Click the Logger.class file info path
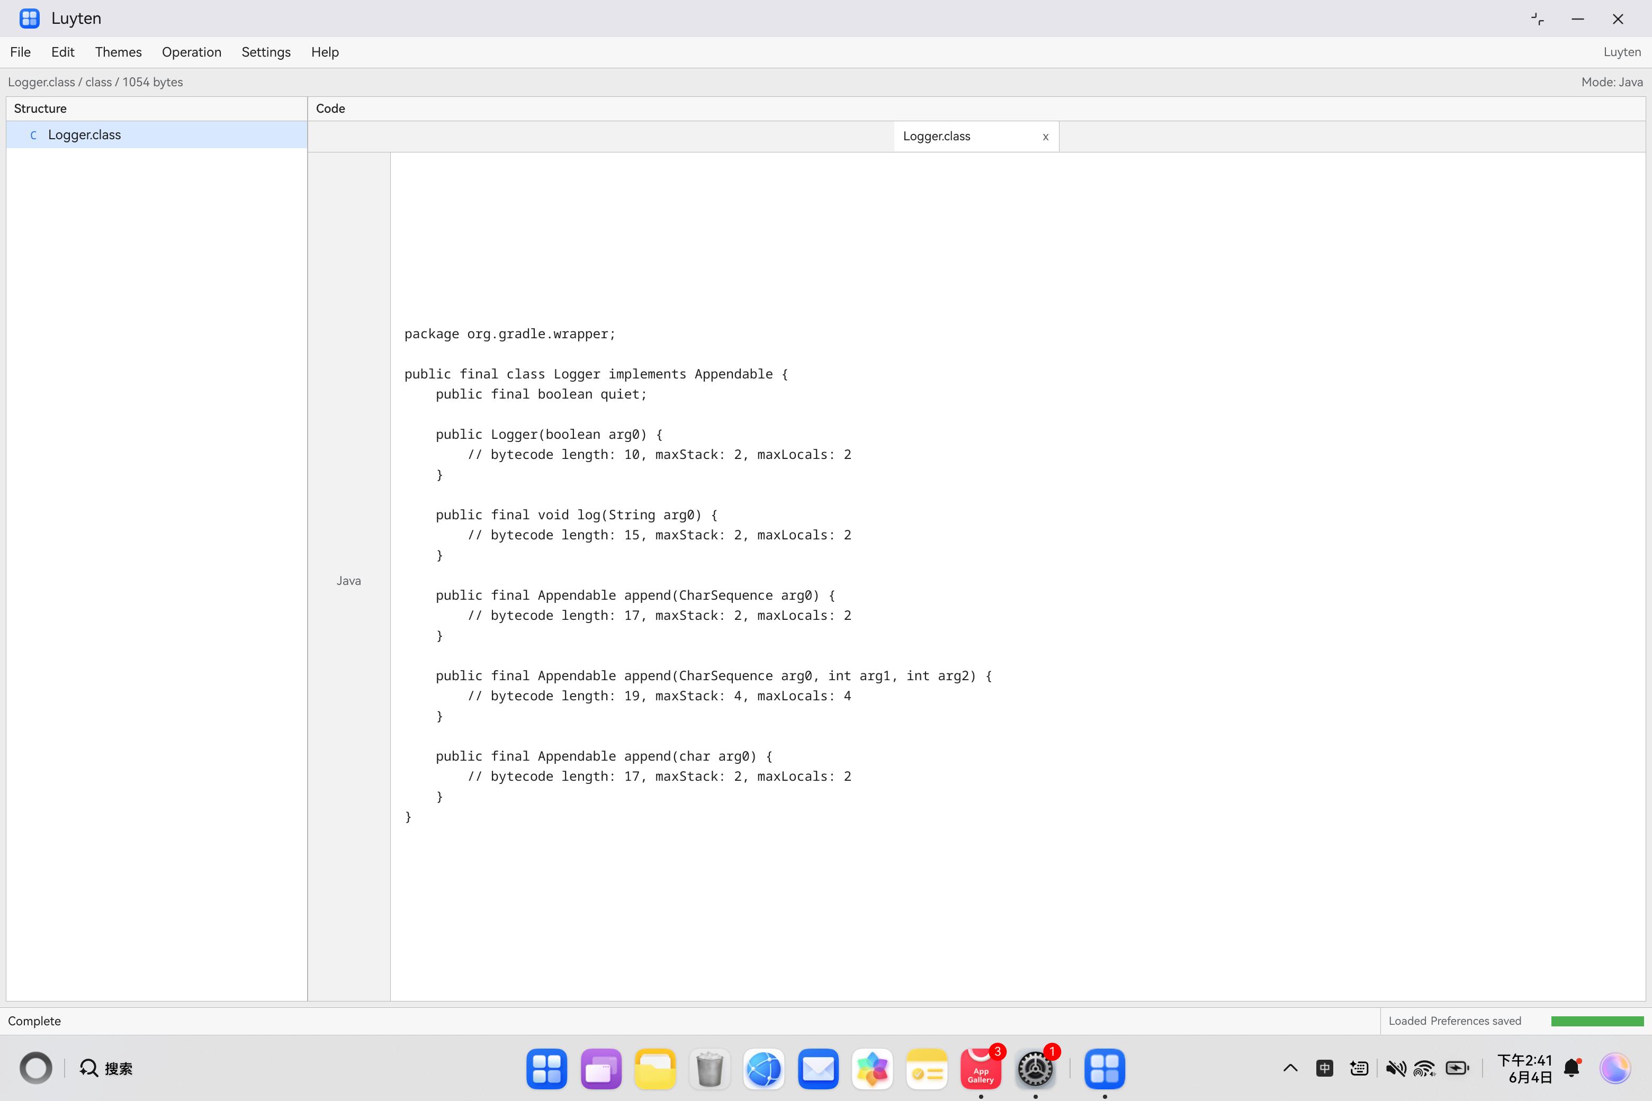 click(95, 82)
